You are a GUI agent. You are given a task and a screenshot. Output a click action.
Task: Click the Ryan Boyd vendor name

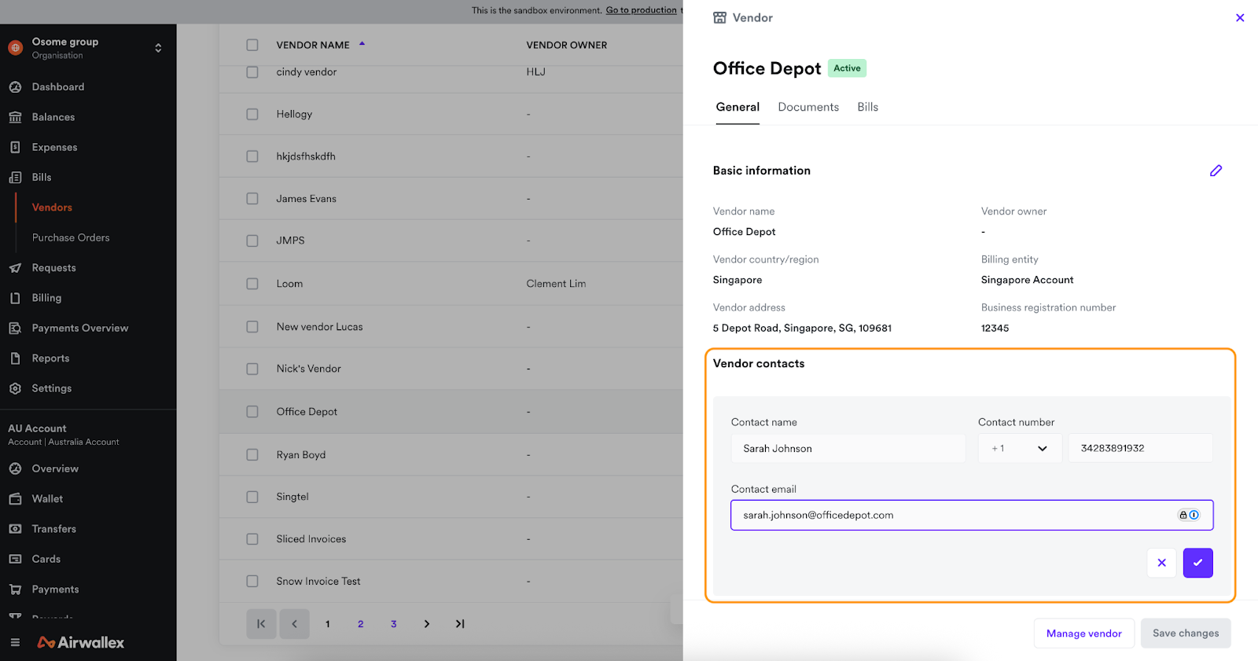coord(301,454)
